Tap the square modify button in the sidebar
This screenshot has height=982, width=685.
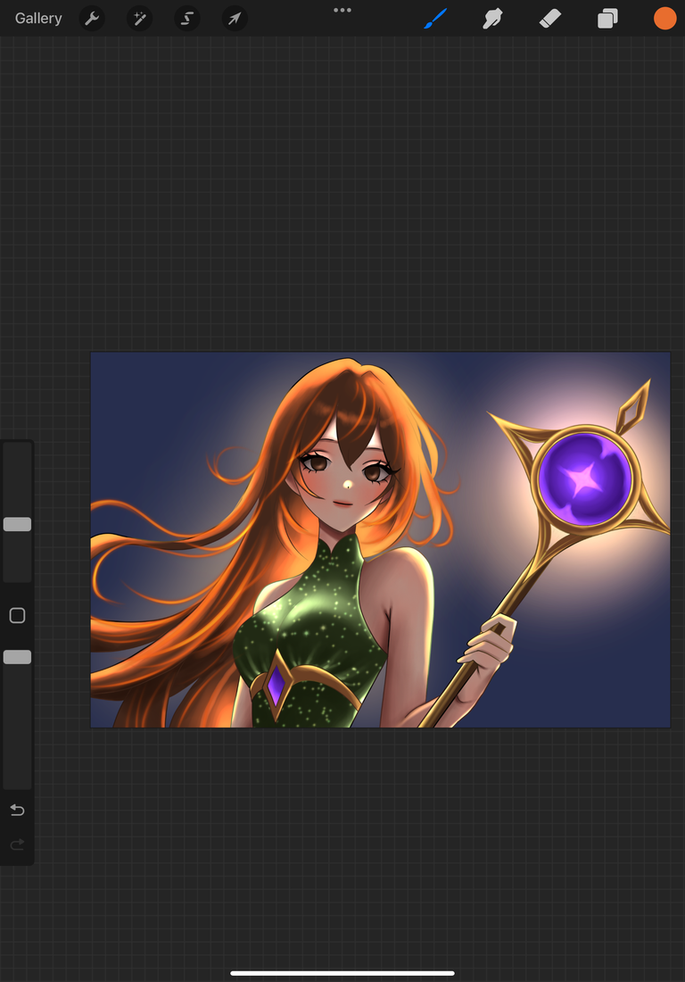18,616
